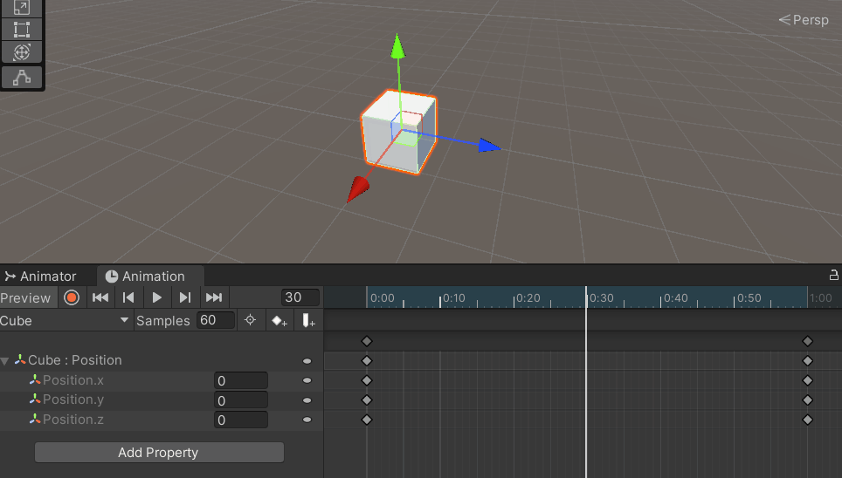Select Position.z keyframe at 0:00
Viewport: 842px width, 478px height.
(x=367, y=420)
